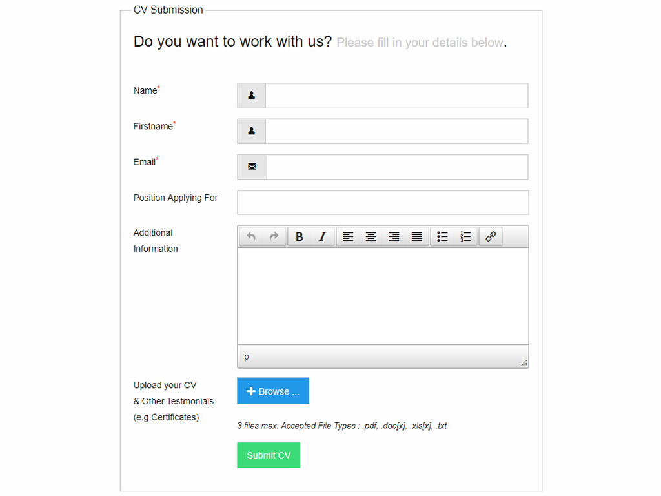
Task: Toggle Italic formatting in the editor
Action: tap(322, 237)
